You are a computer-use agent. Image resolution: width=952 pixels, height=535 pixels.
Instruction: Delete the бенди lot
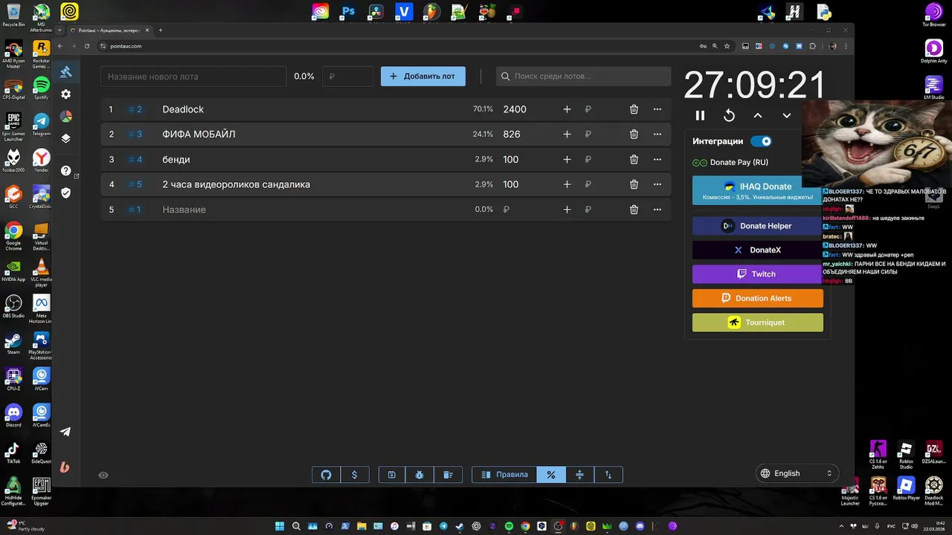pyautogui.click(x=634, y=160)
